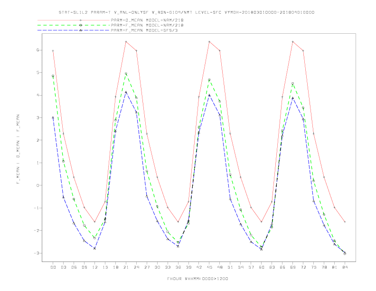Click x-axis tick label 48
The height and width of the screenshot is (291, 376).
220,267
